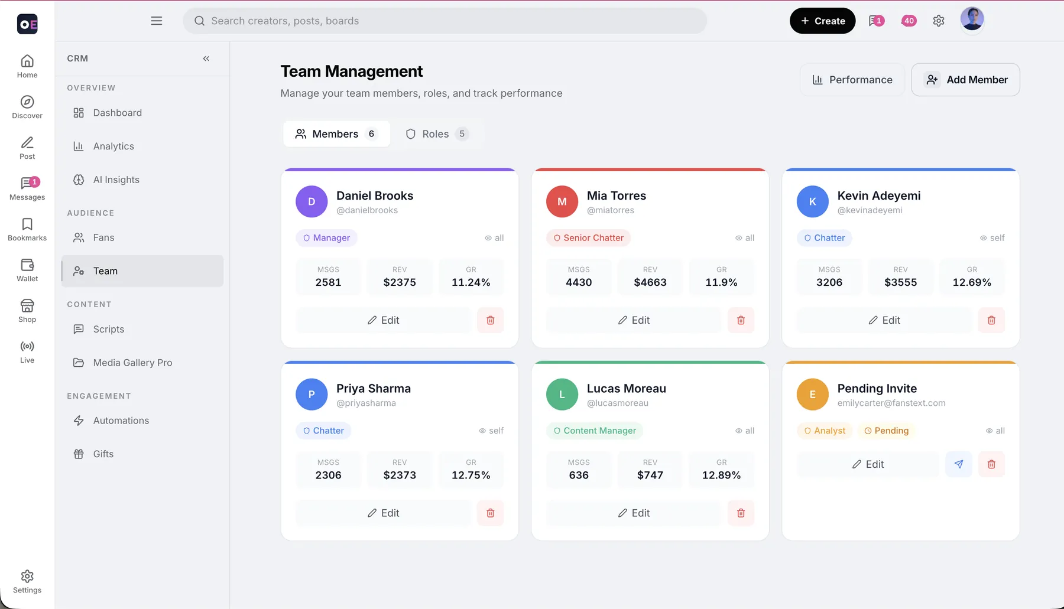Select Team in CRM sidebar

click(142, 271)
